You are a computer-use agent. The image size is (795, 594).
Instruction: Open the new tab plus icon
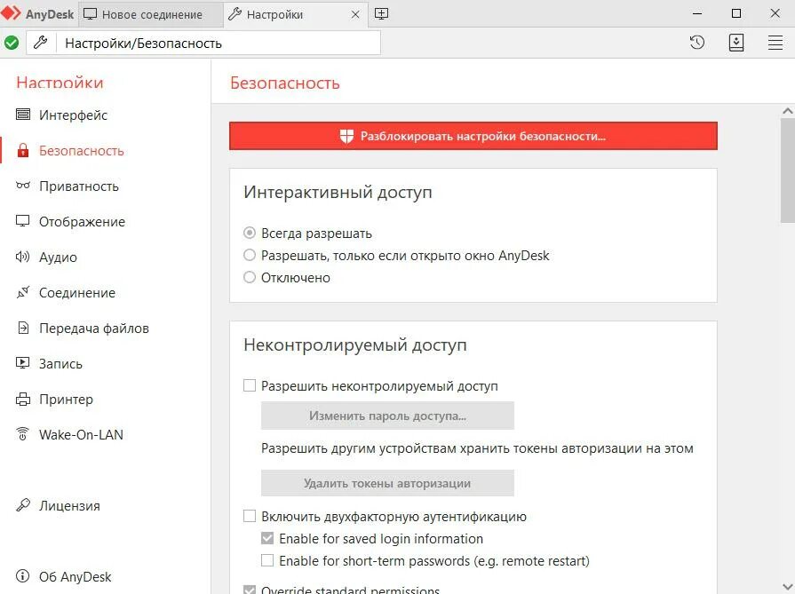(x=381, y=13)
